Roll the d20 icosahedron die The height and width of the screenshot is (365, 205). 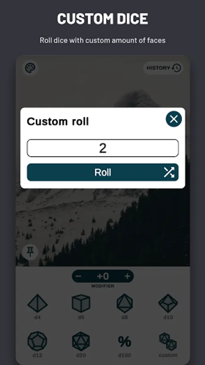(x=81, y=344)
